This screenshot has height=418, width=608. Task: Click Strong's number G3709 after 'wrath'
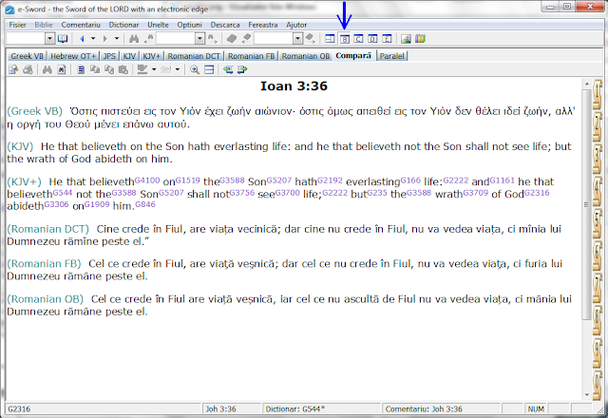[475, 192]
